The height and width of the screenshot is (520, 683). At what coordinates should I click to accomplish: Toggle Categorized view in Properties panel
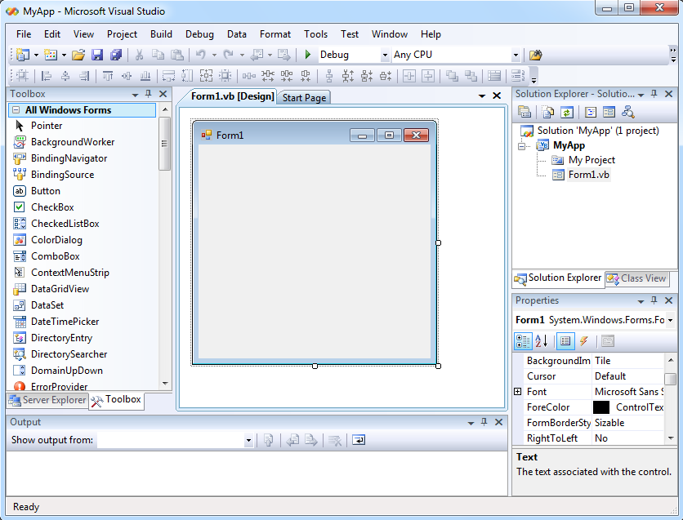(523, 341)
